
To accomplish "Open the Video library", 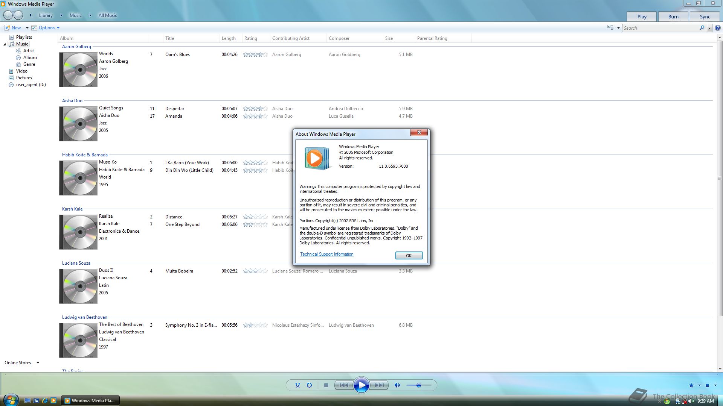I will tap(21, 71).
